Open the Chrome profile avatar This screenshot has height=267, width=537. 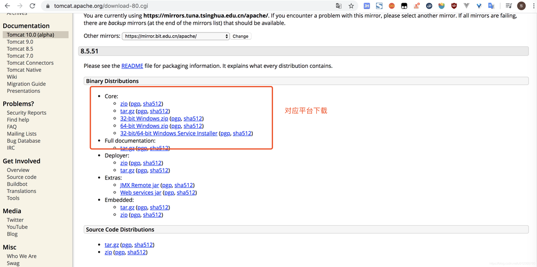[x=521, y=6]
